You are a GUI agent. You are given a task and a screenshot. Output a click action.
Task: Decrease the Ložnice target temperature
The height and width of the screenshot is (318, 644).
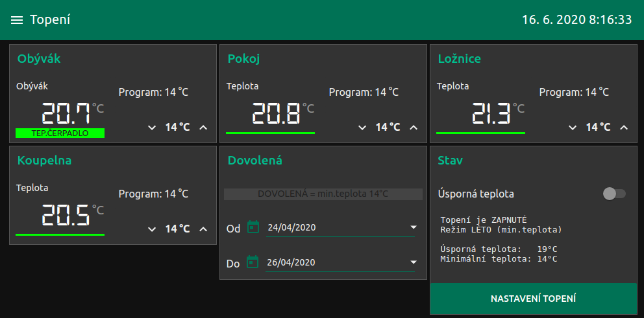(x=573, y=128)
